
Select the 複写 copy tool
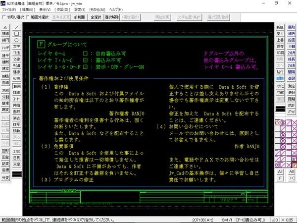[16, 124]
